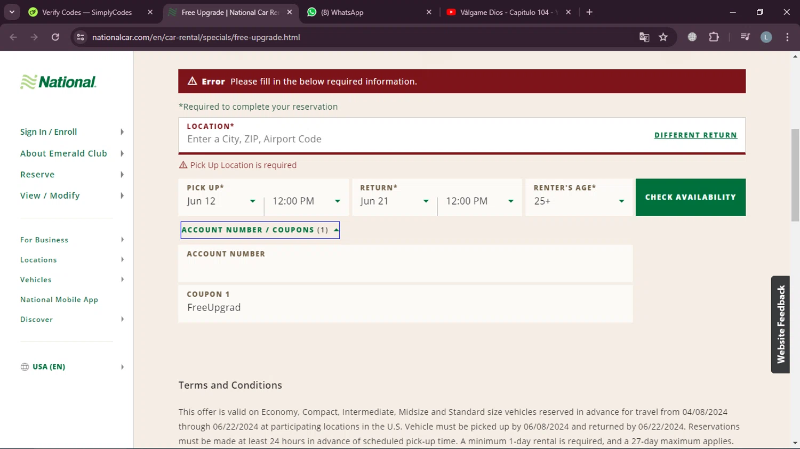Image resolution: width=800 pixels, height=449 pixels.
Task: Click the Check Availability button
Action: [x=690, y=197]
